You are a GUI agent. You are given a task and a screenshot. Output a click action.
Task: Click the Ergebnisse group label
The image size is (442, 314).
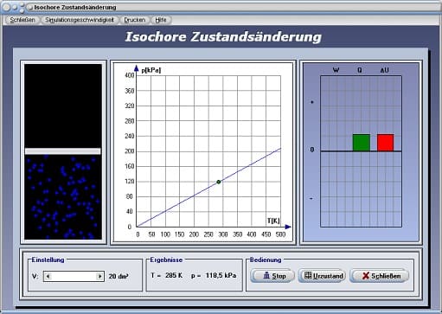pos(166,260)
